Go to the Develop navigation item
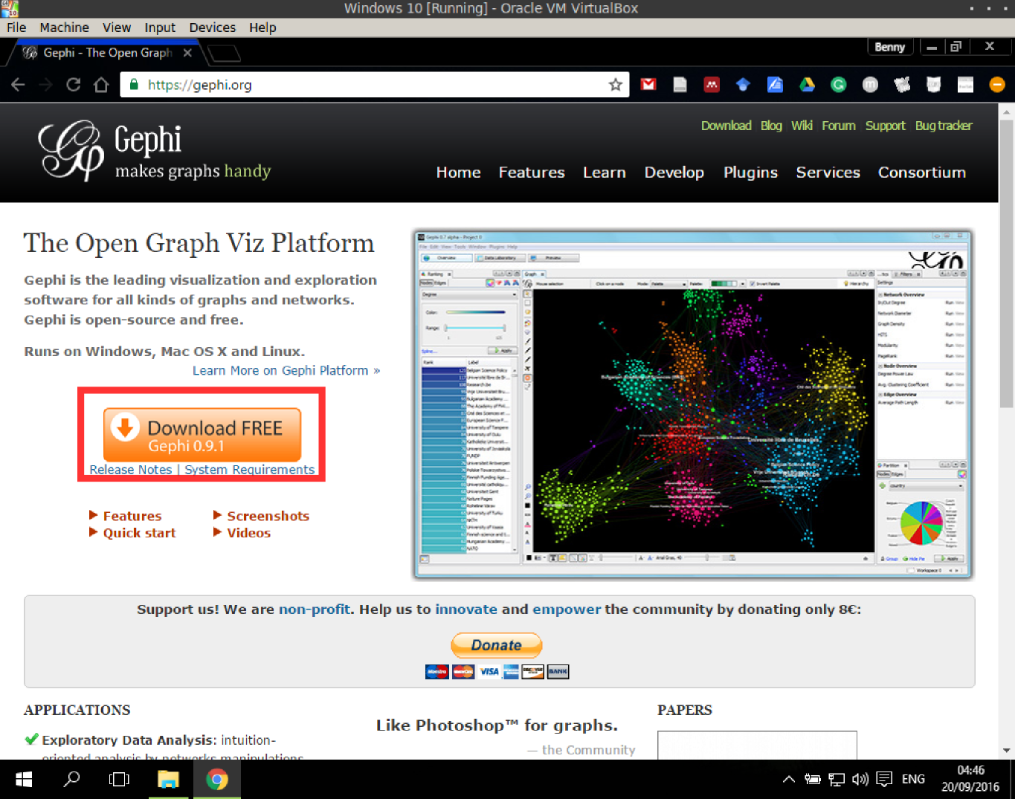 point(674,172)
